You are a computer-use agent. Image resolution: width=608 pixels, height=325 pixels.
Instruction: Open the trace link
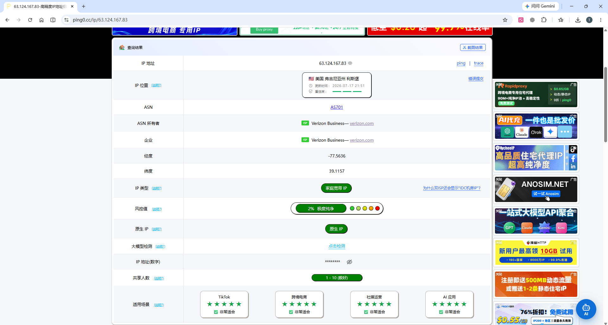point(478,63)
